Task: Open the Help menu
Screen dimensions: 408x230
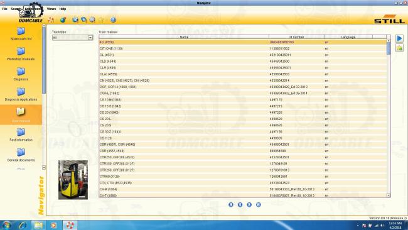Action: 63,9
